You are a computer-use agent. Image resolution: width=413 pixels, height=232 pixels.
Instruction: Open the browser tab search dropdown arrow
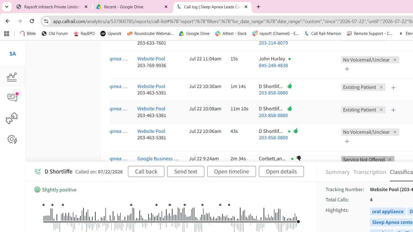point(7,7)
